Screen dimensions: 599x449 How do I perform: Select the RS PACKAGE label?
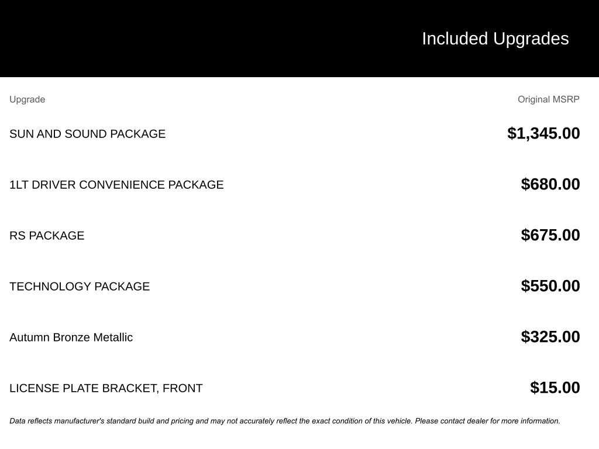[47, 236]
